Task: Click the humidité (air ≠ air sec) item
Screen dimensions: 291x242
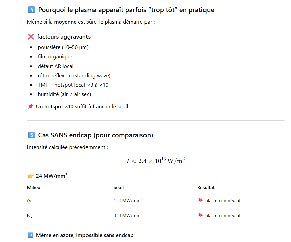Action: point(64,94)
